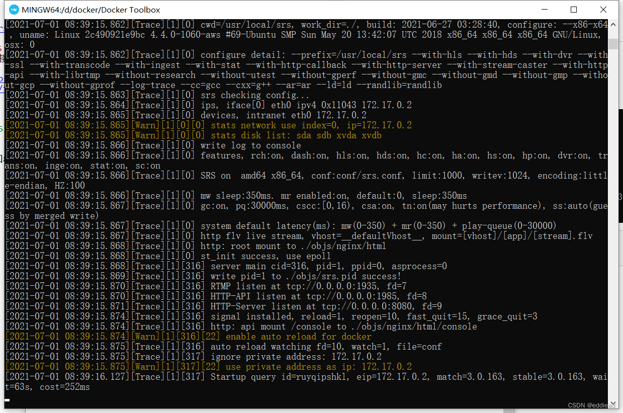Click 'st_init success, use epoll' line
The height and width of the screenshot is (413, 623).
pyautogui.click(x=168, y=256)
